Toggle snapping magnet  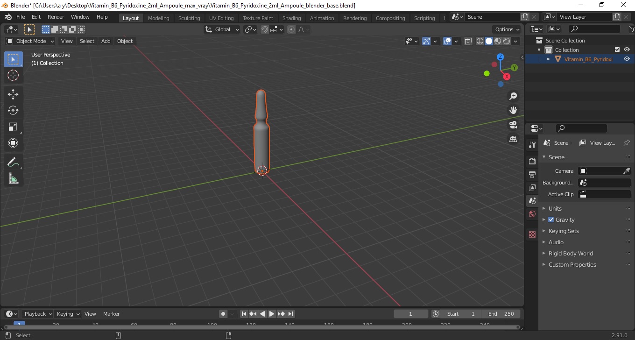pyautogui.click(x=265, y=29)
